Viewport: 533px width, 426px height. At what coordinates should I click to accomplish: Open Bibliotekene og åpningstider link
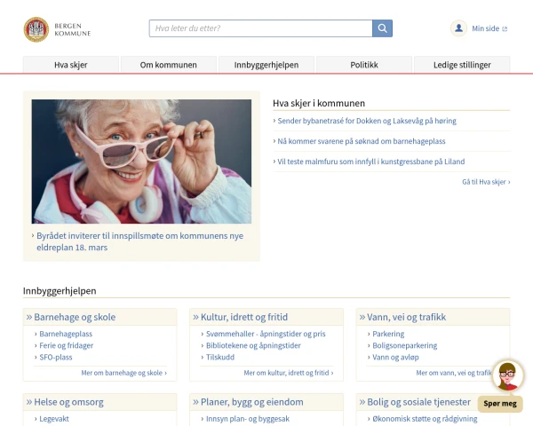point(253,345)
